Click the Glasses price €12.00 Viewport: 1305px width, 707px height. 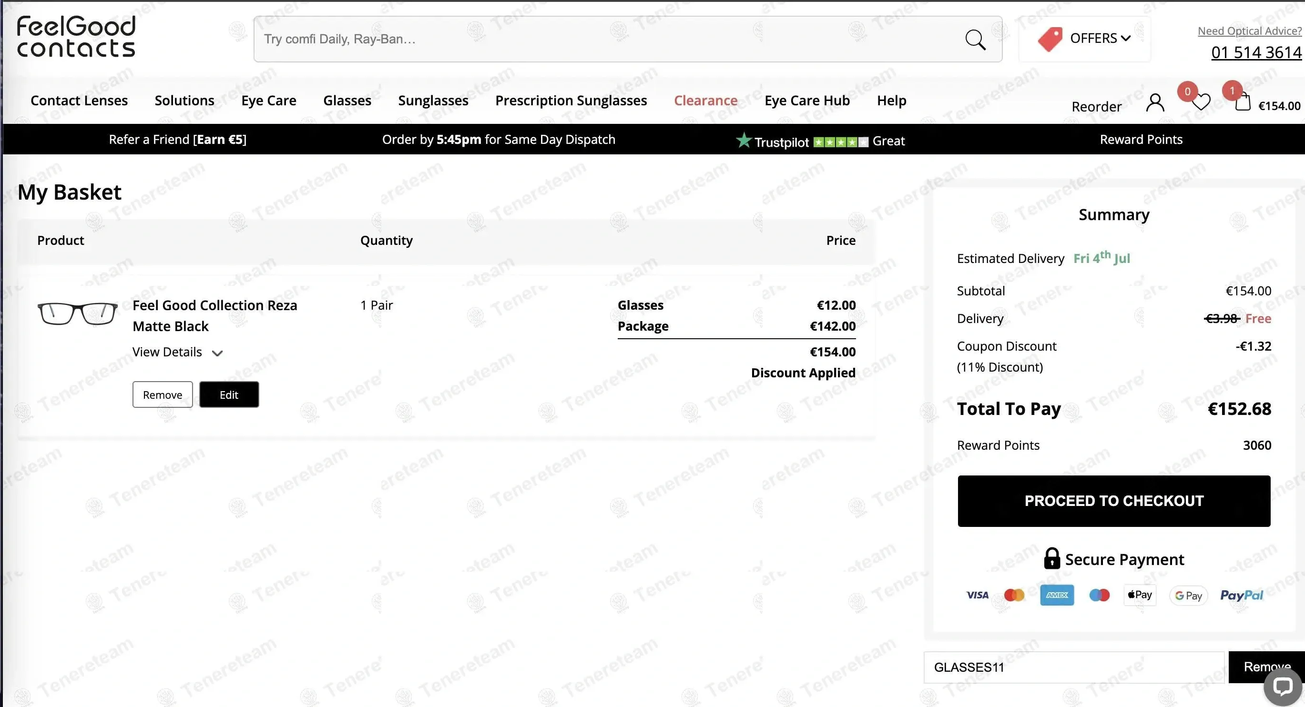tap(836, 305)
